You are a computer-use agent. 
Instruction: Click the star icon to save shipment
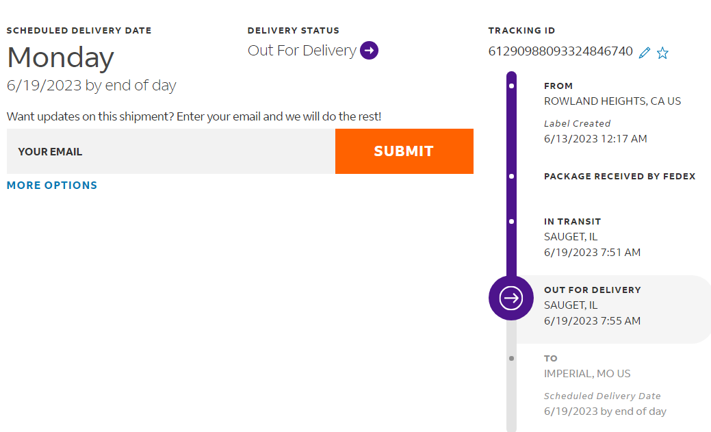(x=662, y=53)
